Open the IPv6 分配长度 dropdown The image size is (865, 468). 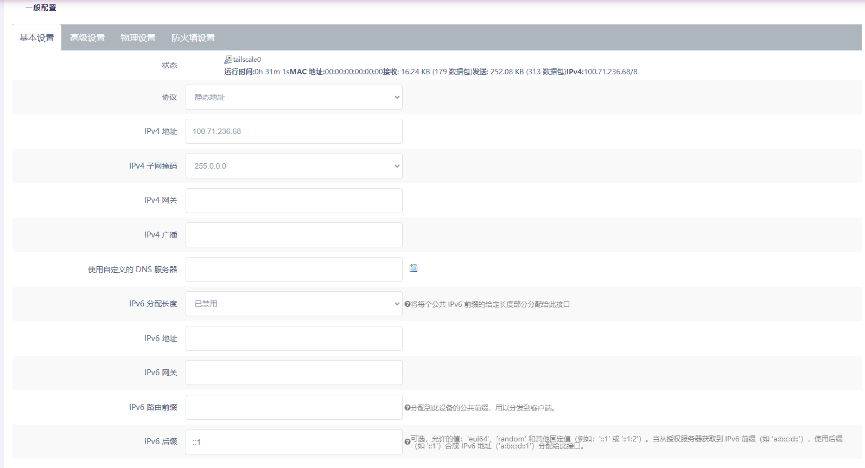coord(294,304)
